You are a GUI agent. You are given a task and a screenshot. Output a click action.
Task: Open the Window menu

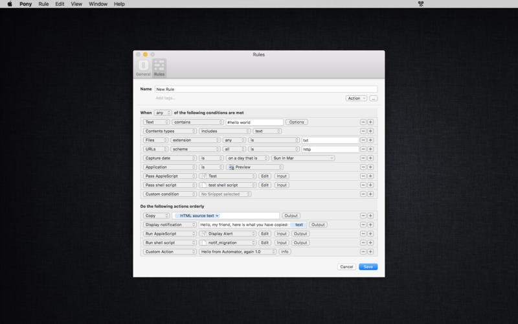tap(98, 4)
